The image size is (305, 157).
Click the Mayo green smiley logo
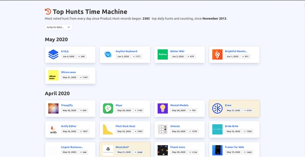coord(108,109)
